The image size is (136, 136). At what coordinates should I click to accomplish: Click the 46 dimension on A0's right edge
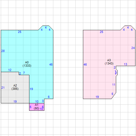(x=51, y=64)
